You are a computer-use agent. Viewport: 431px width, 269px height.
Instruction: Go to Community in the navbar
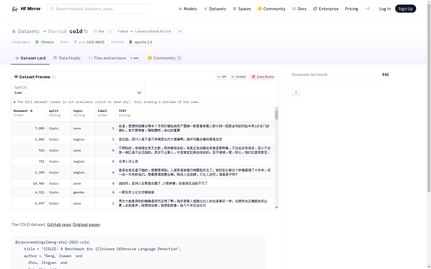coord(271,9)
